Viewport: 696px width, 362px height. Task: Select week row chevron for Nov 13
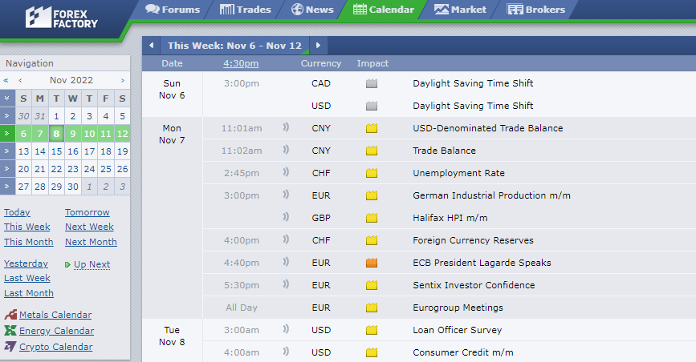(x=7, y=151)
